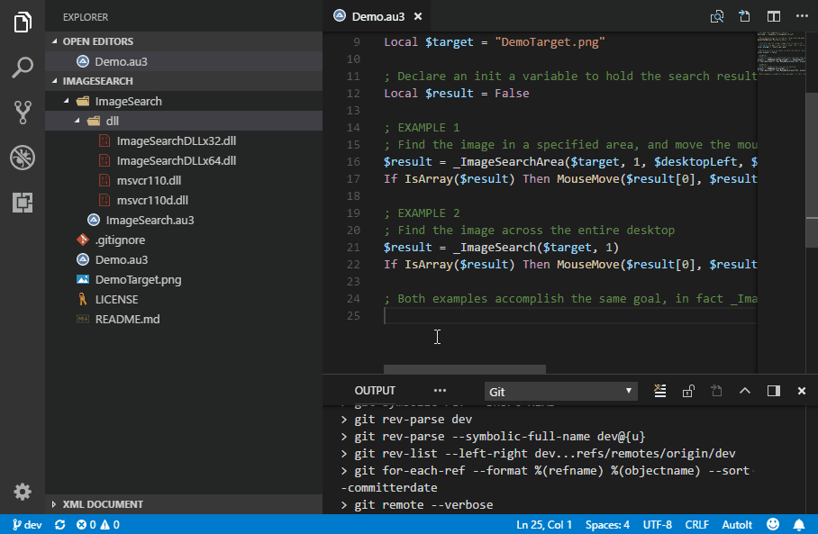
Task: Click the dev branch indicator in status bar
Action: pyautogui.click(x=27, y=525)
